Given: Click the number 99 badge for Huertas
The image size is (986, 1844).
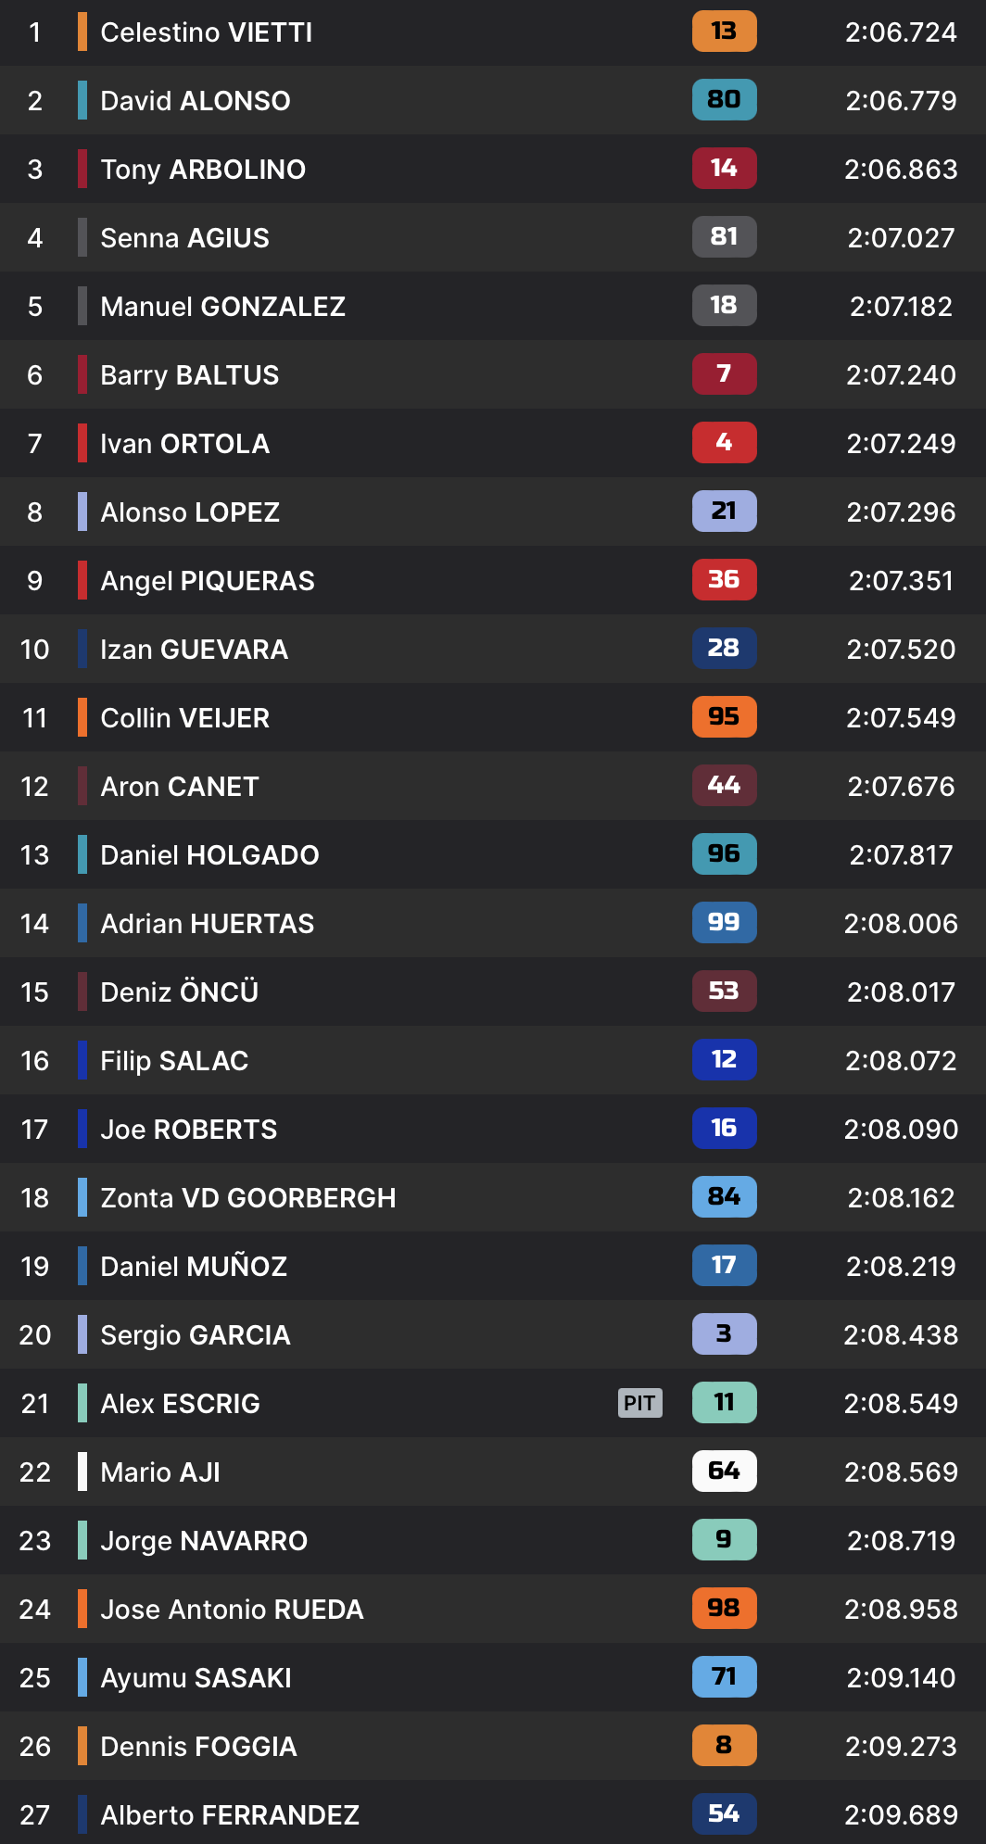Looking at the screenshot, I should (x=724, y=923).
